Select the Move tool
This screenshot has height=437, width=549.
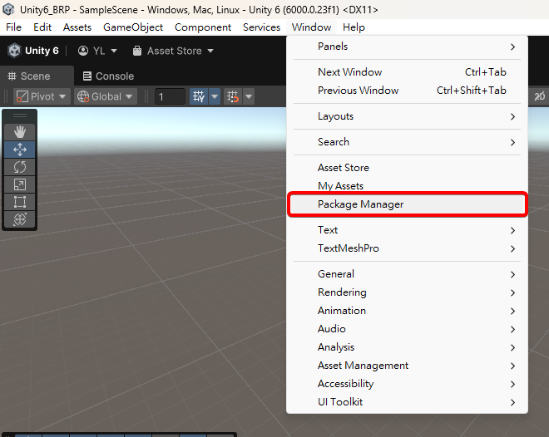pos(20,150)
